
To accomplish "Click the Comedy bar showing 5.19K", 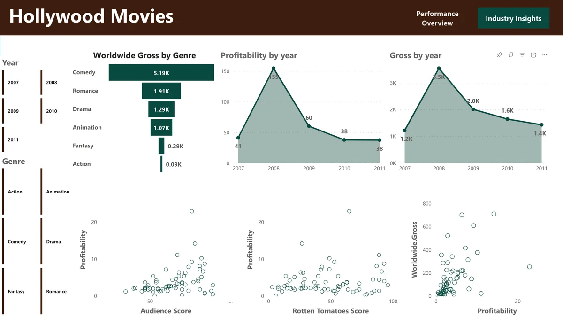I will 161,72.
